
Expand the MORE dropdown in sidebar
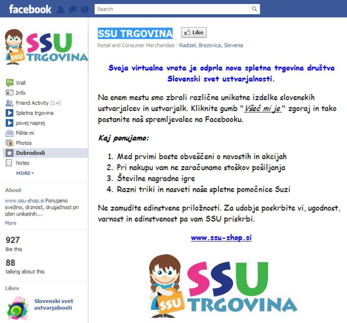coord(25,173)
